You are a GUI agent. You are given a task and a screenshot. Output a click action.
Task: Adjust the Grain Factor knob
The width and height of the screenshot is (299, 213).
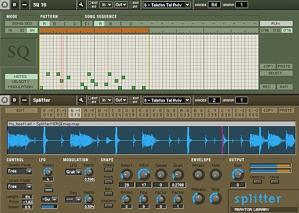tap(178, 200)
